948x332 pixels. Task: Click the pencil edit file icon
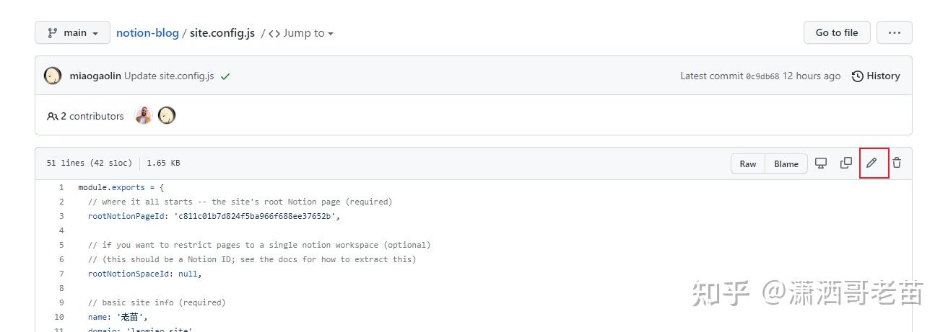tap(871, 163)
